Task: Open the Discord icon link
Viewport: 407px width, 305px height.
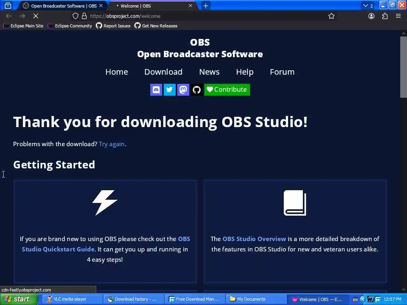Action: coord(156,90)
